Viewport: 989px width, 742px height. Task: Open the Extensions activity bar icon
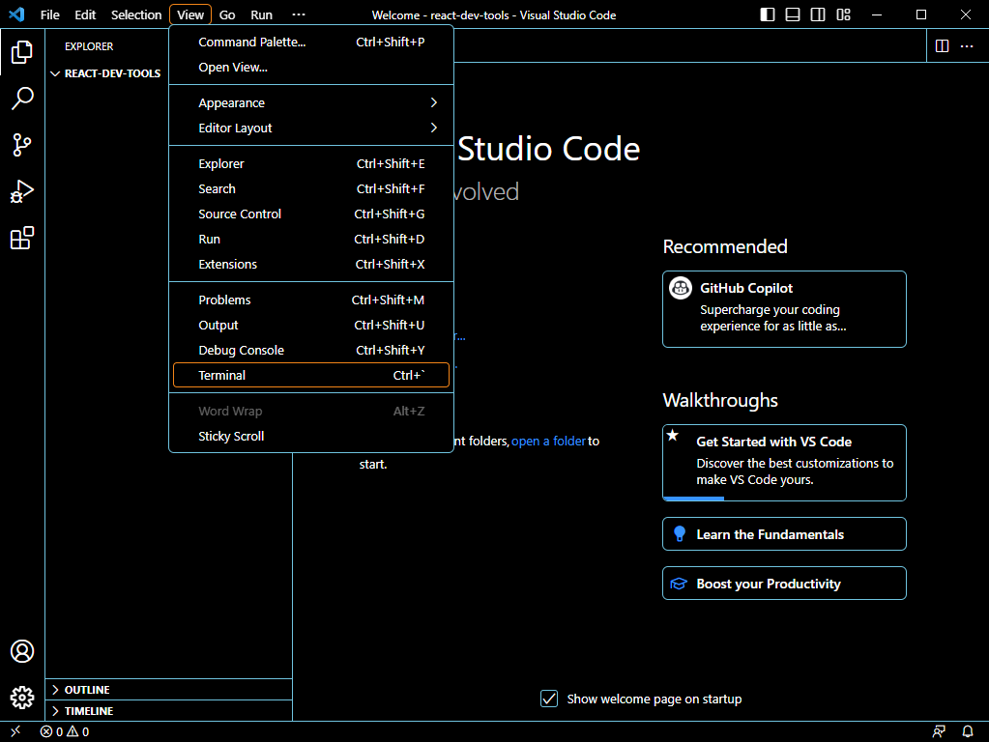22,239
